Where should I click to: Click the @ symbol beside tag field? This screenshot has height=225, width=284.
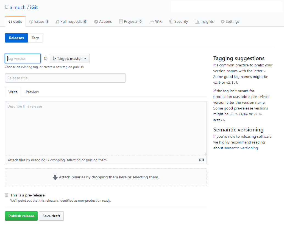pyautogui.click(x=46, y=58)
